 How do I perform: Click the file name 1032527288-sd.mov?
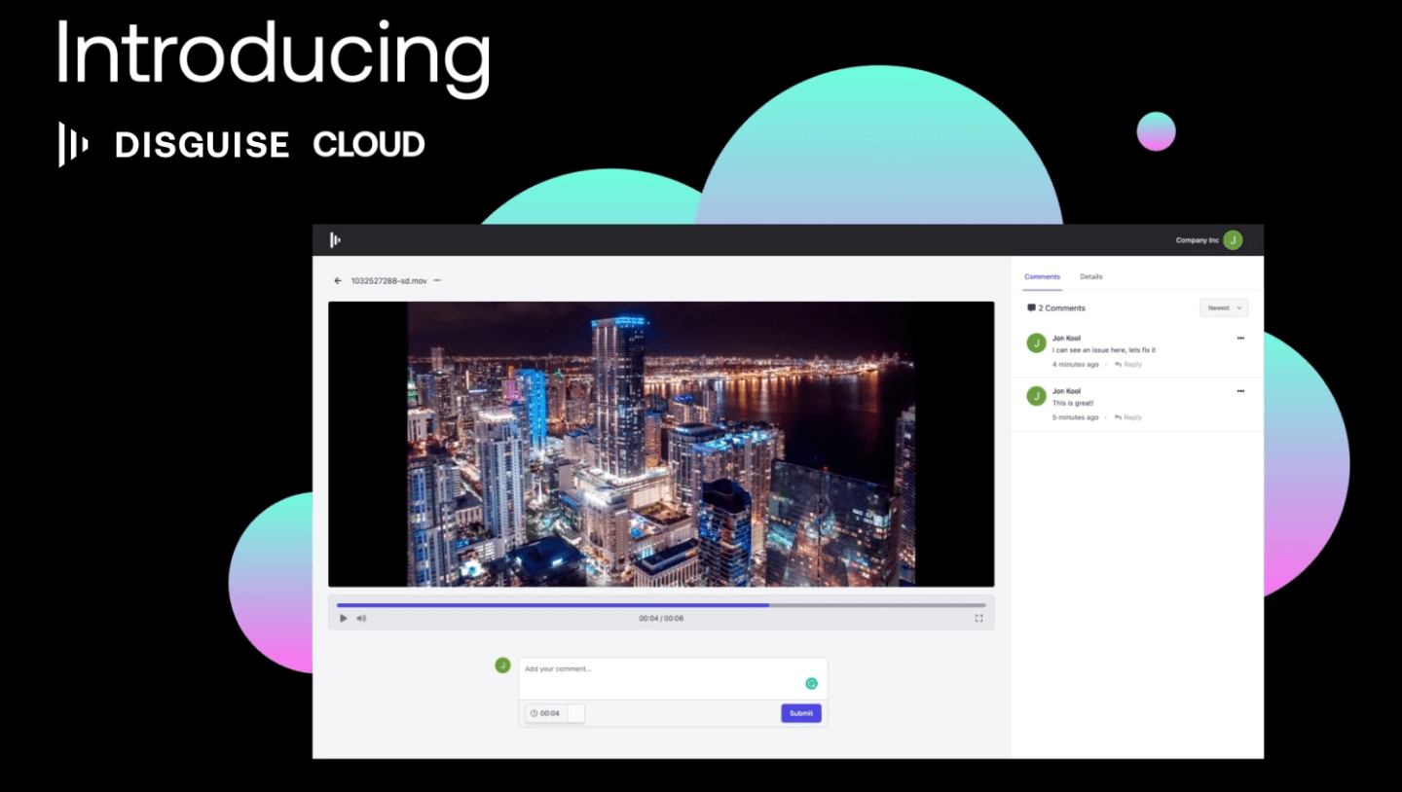coord(388,280)
